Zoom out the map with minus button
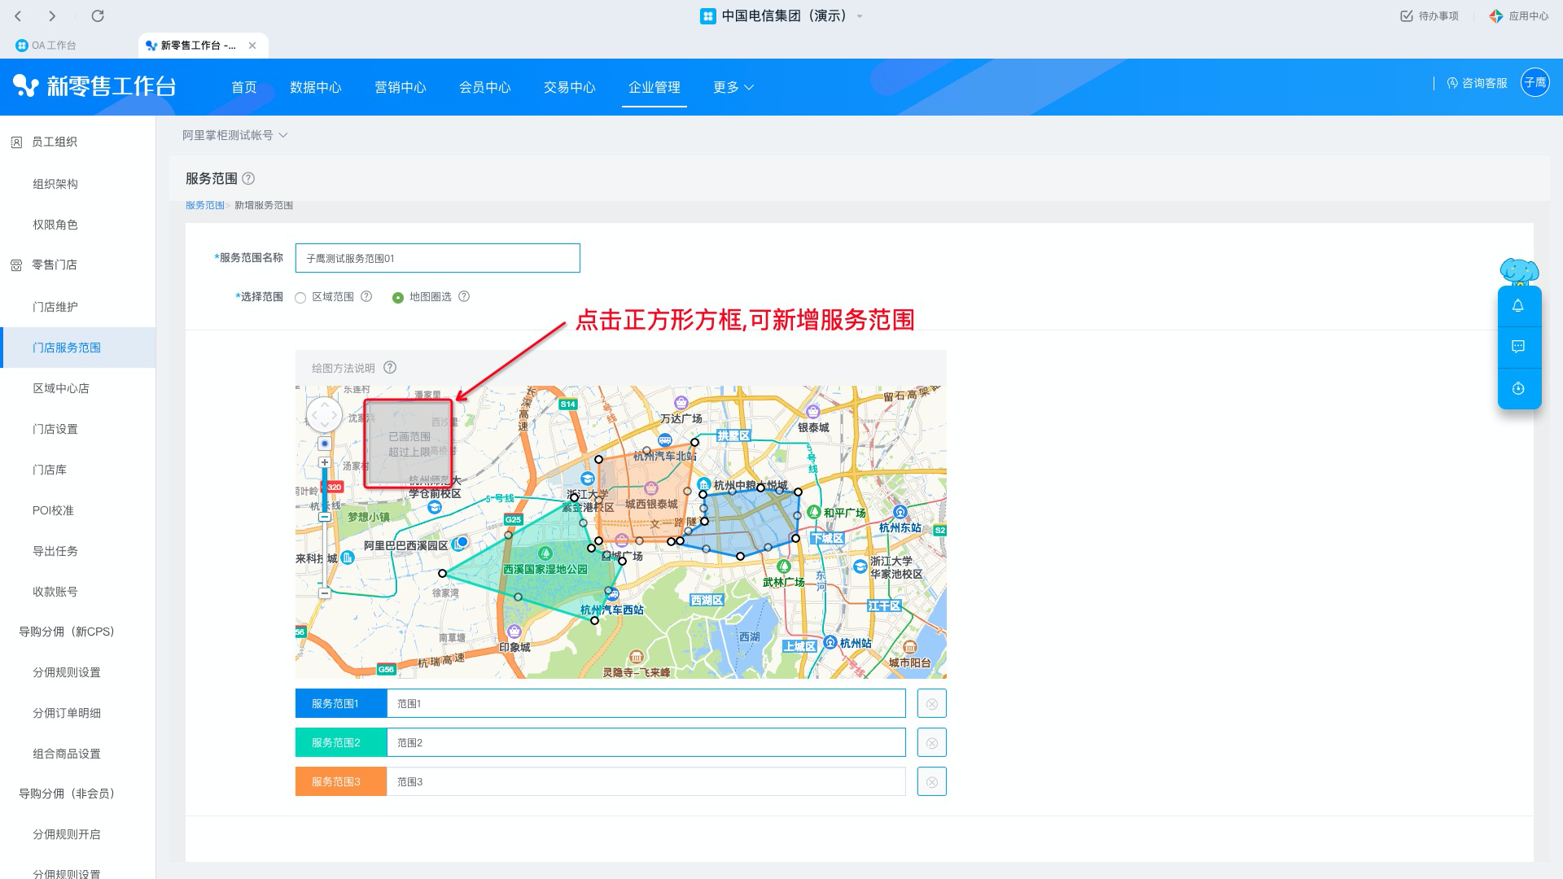 tap(325, 593)
